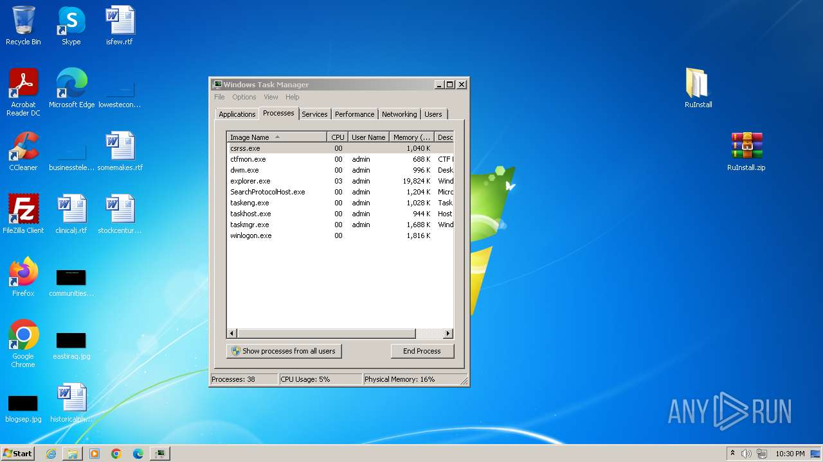Sort processes by Image Name column
823x462 pixels.
point(276,137)
